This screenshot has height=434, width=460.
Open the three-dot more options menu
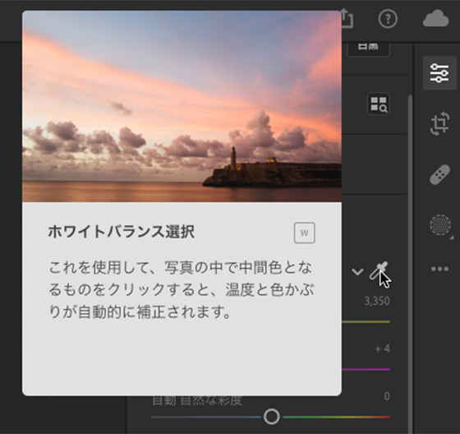click(439, 269)
